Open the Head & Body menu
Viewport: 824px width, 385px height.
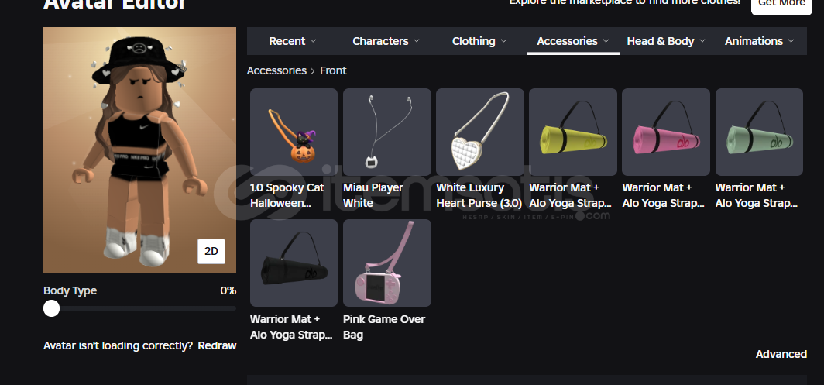[x=666, y=41]
